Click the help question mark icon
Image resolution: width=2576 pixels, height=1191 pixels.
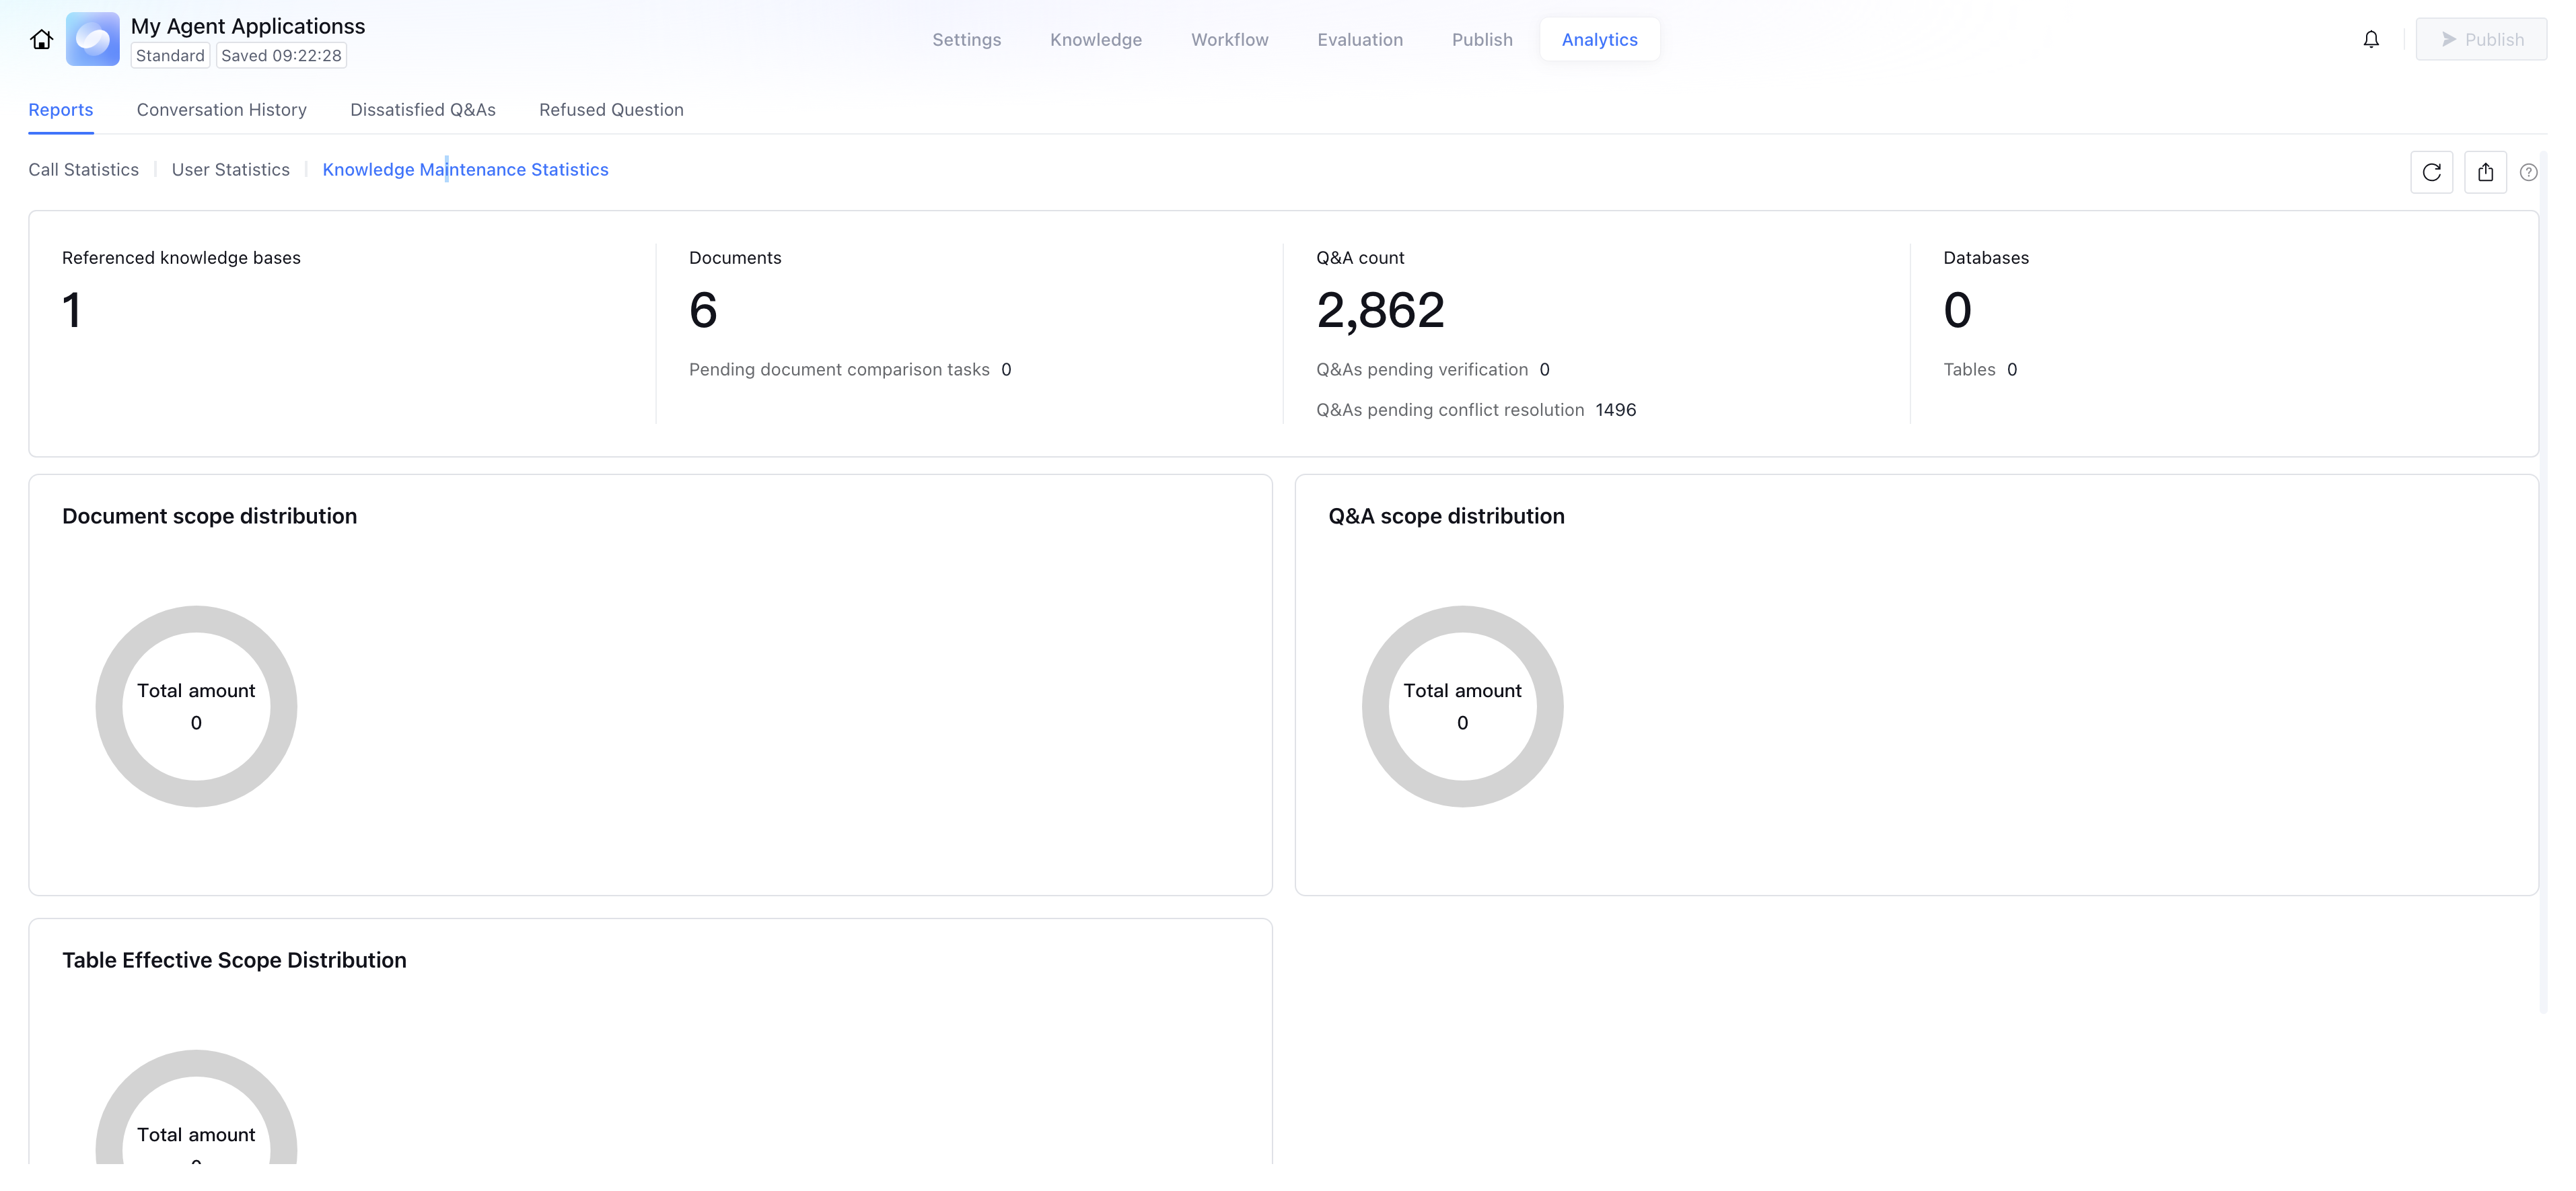[2528, 172]
